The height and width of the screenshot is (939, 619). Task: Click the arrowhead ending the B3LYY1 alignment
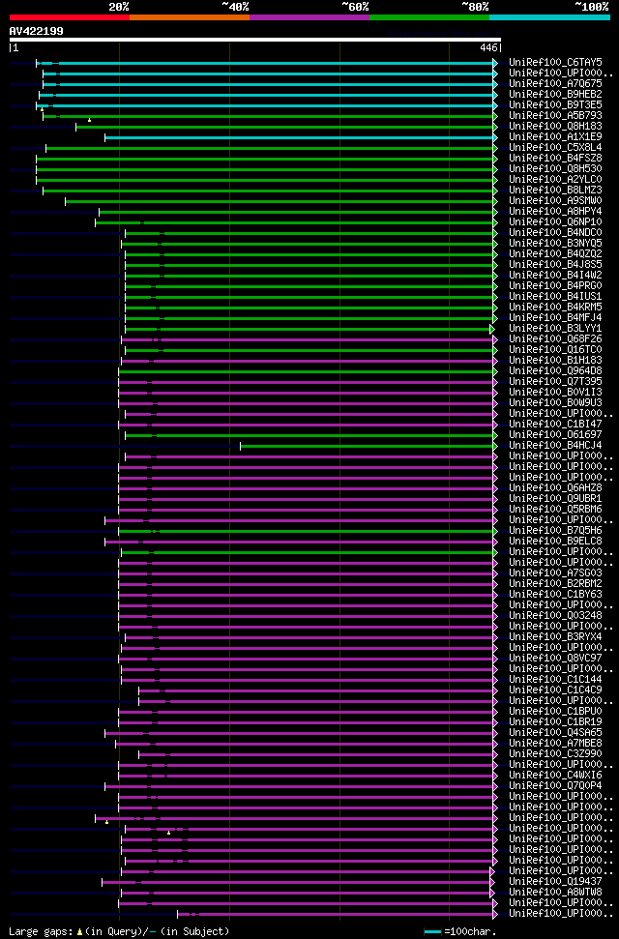[x=492, y=329]
